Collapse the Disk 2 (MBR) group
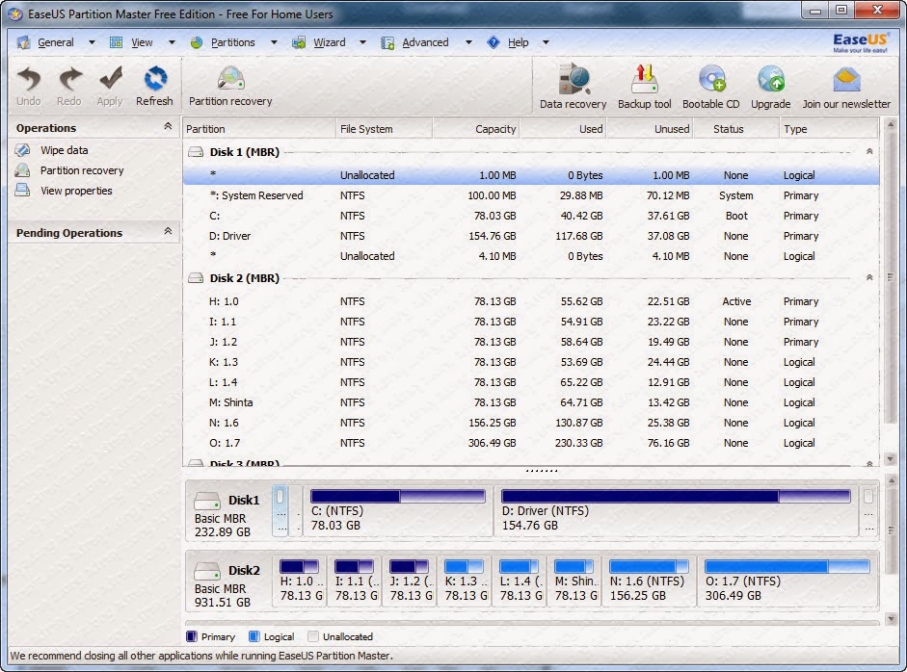Screen dimensions: 907x672 868,277
